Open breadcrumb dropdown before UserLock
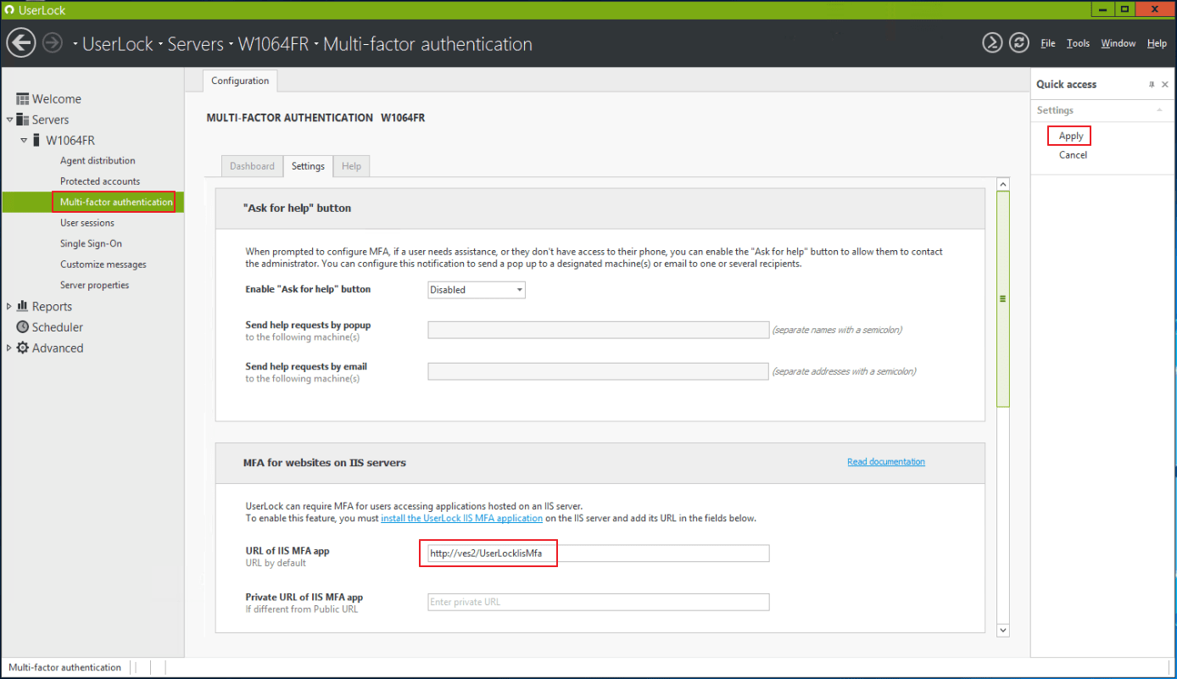Image resolution: width=1177 pixels, height=679 pixels. 75,44
